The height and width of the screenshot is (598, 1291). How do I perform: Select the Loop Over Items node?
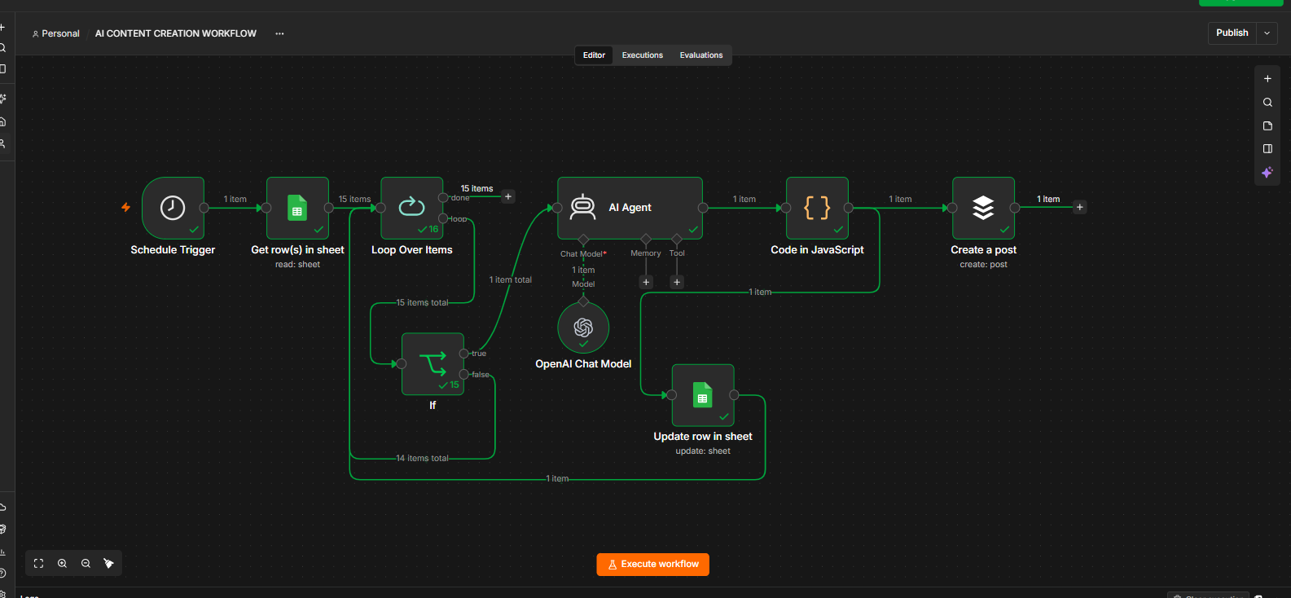[x=412, y=208]
